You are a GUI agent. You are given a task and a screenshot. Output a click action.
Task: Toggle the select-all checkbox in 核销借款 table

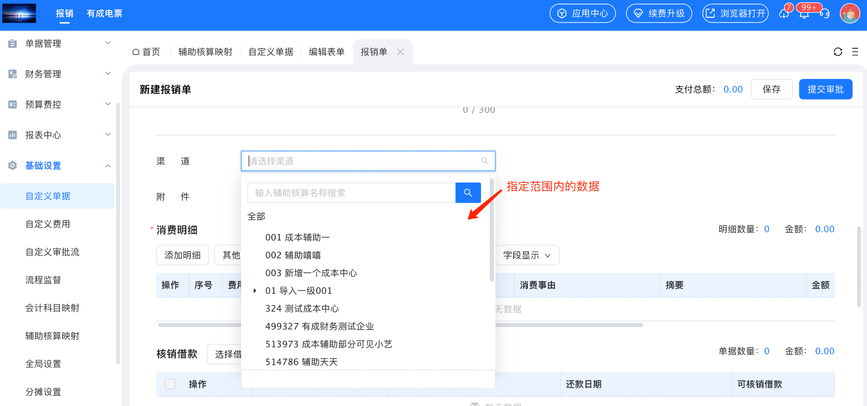click(170, 384)
